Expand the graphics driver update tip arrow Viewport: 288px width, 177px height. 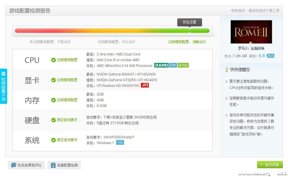226,98
